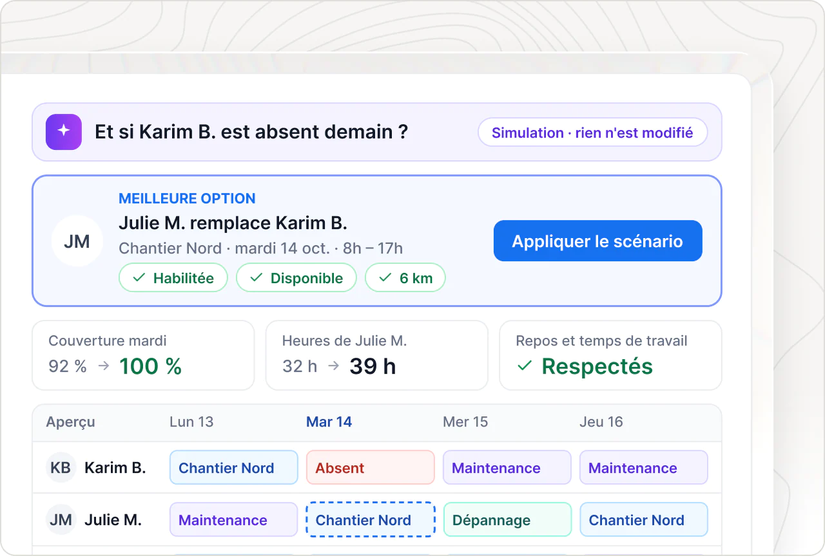Select Julie M.'s Monday Maintenance shift
Screen dimensions: 825x556
pyautogui.click(x=233, y=520)
